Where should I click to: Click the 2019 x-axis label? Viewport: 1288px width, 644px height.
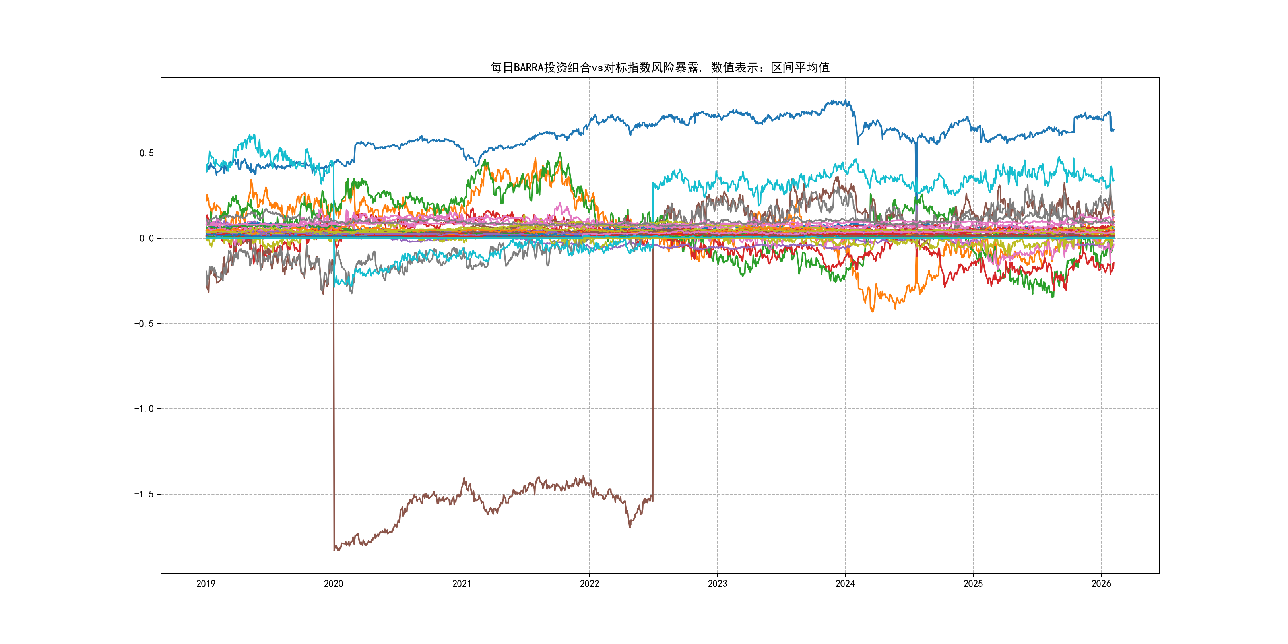[206, 584]
